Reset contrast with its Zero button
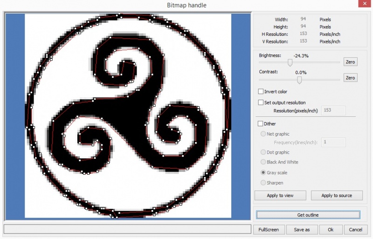373x239 pixels. tap(351, 78)
